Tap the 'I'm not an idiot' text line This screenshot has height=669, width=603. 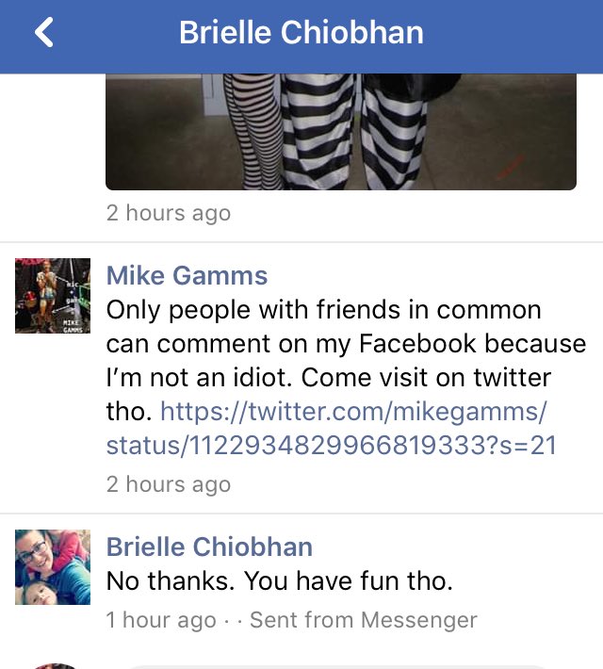(x=200, y=378)
